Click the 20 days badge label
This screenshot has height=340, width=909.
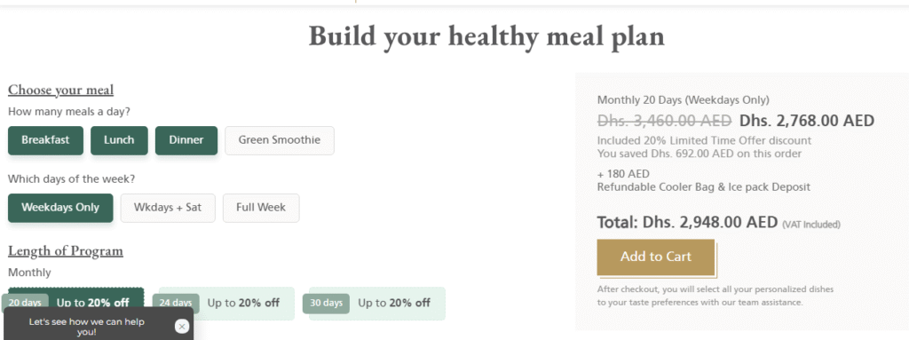(25, 304)
